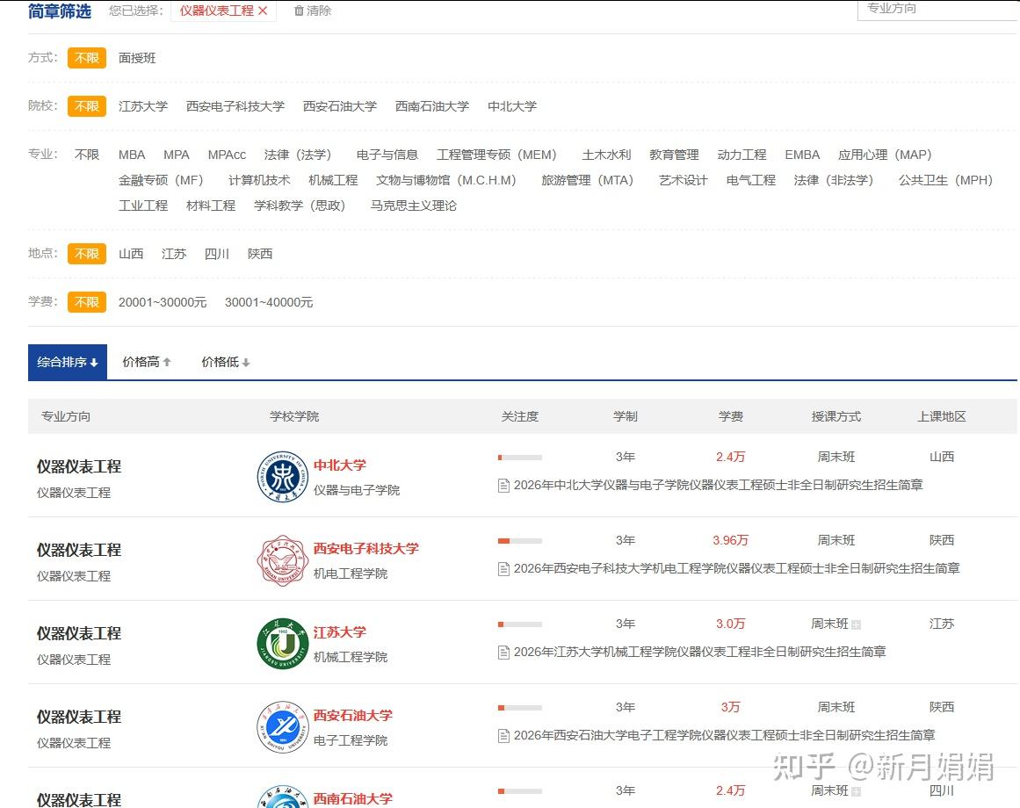Click document icon beside 中北大学 招生简章
The height and width of the screenshot is (808, 1020).
coord(503,485)
